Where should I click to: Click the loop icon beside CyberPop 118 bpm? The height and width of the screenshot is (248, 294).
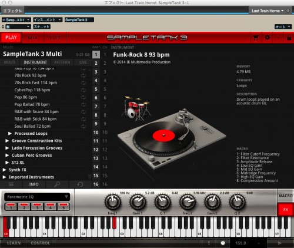coord(83,90)
